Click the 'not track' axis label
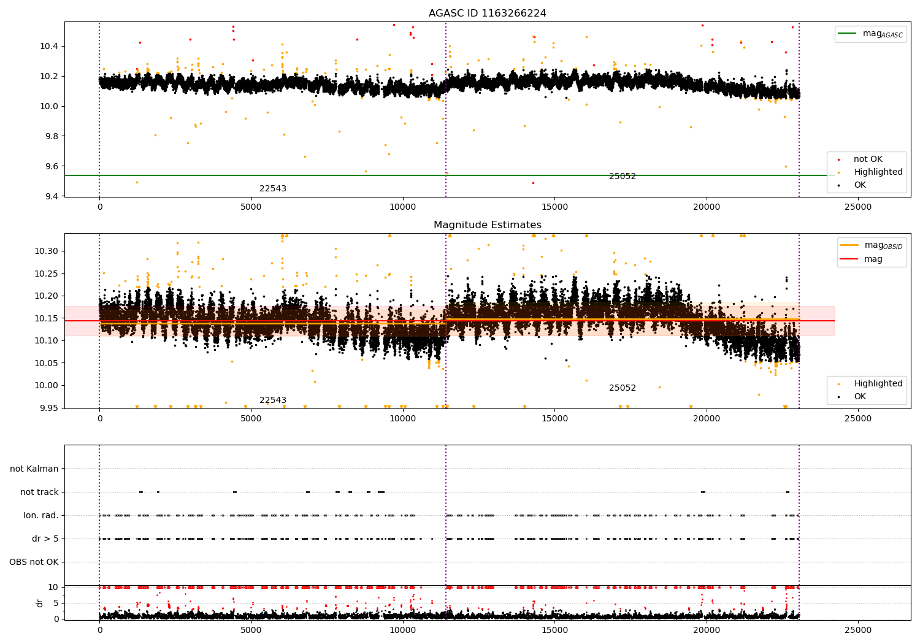920x644 pixels. coord(39,493)
